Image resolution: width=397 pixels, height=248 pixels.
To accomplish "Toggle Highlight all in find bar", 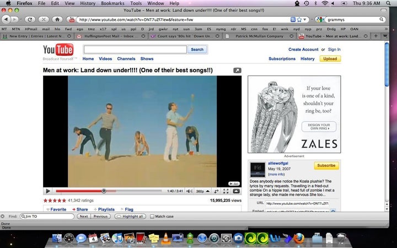I will point(130,217).
